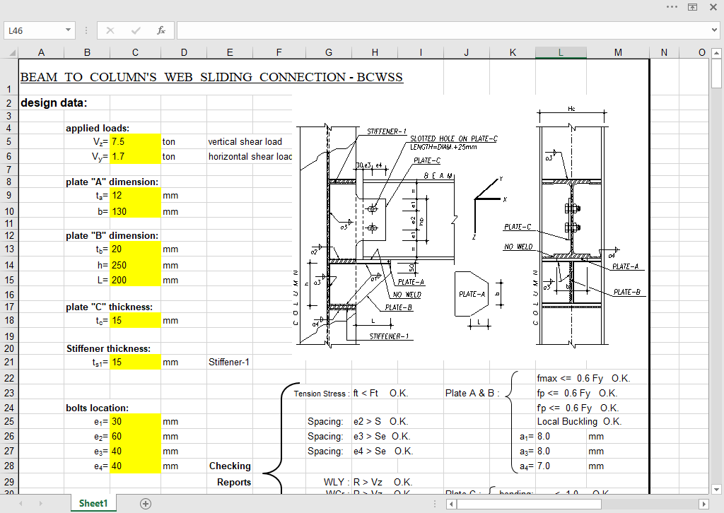Click the horizontal scrollbar left arrow
The image size is (724, 513).
pos(451,504)
